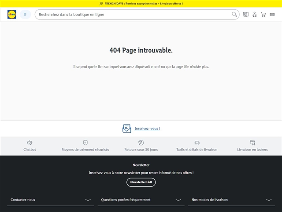
Task: Open Livraison en lockers link
Action: (252, 149)
